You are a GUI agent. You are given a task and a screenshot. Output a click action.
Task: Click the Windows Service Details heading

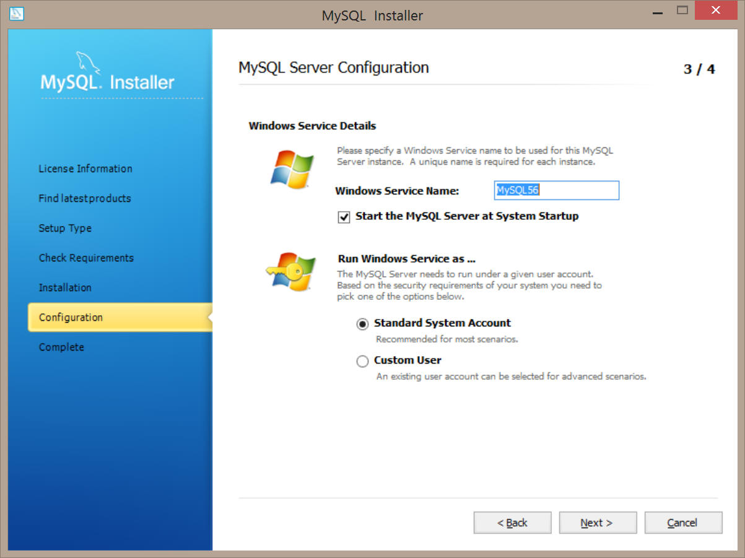click(312, 126)
